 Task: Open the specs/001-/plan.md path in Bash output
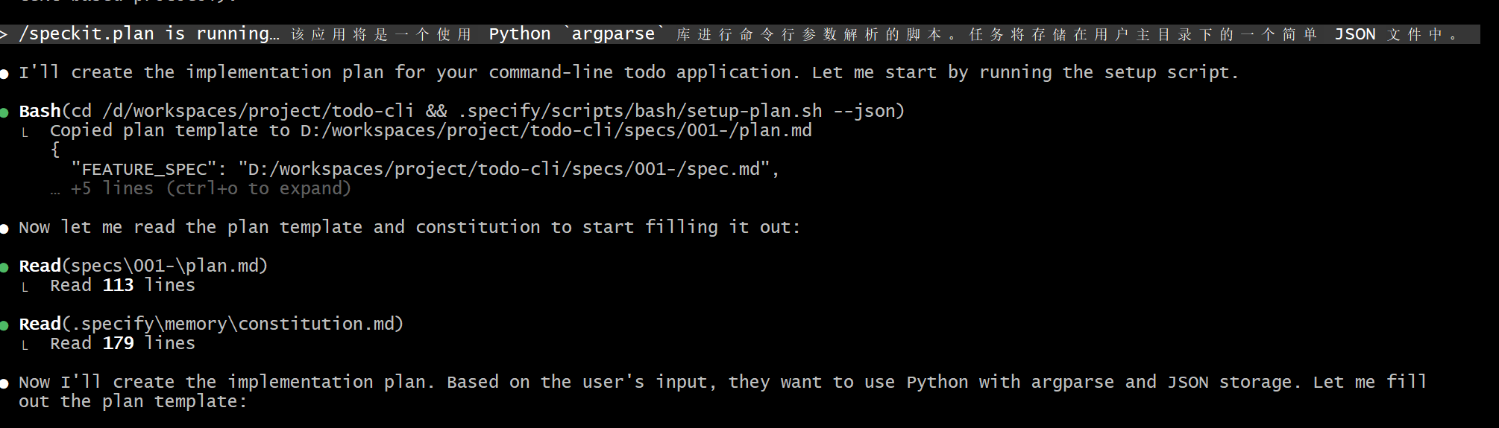(x=556, y=131)
